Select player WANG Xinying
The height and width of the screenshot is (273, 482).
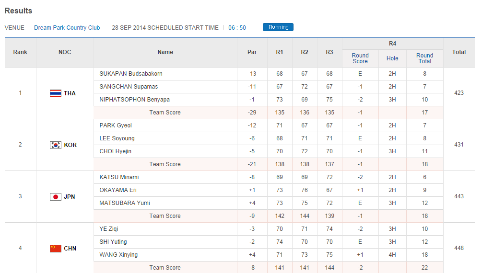[x=118, y=255]
